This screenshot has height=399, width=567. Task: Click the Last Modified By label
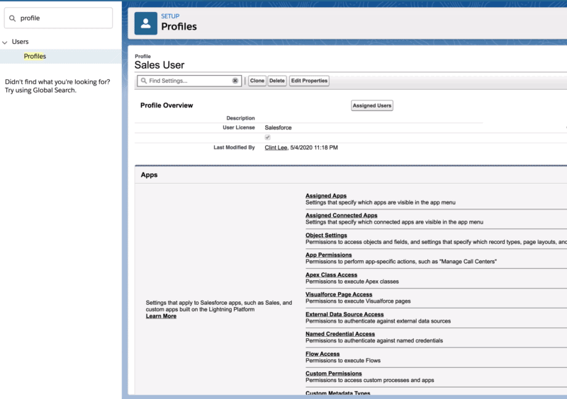(x=234, y=147)
